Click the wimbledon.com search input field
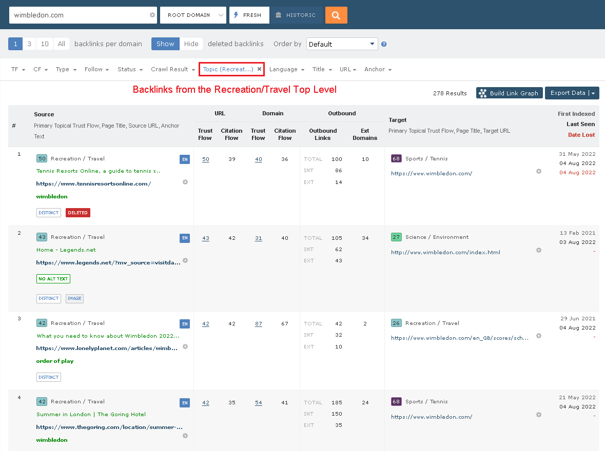Image resolution: width=605 pixels, height=451 pixels. click(77, 15)
